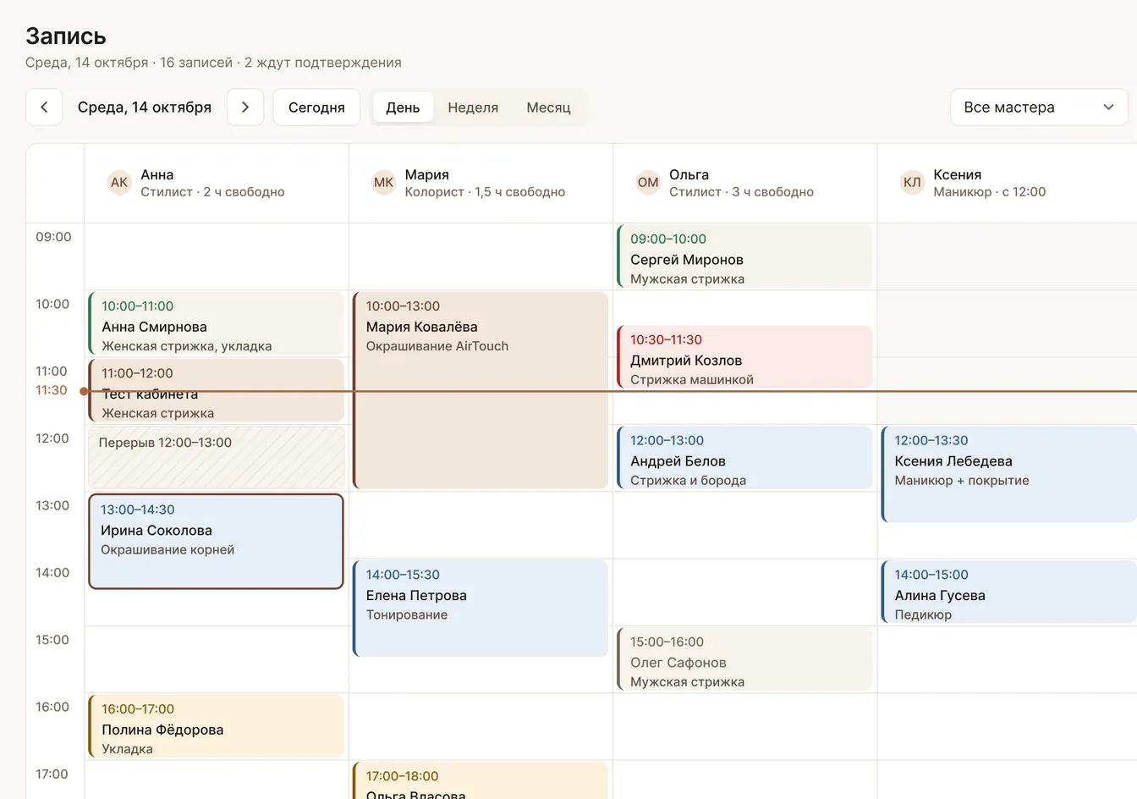The height and width of the screenshot is (799, 1137).
Task: Open Ирина Соколова's Окрашивание корней appointment
Action: [217, 542]
